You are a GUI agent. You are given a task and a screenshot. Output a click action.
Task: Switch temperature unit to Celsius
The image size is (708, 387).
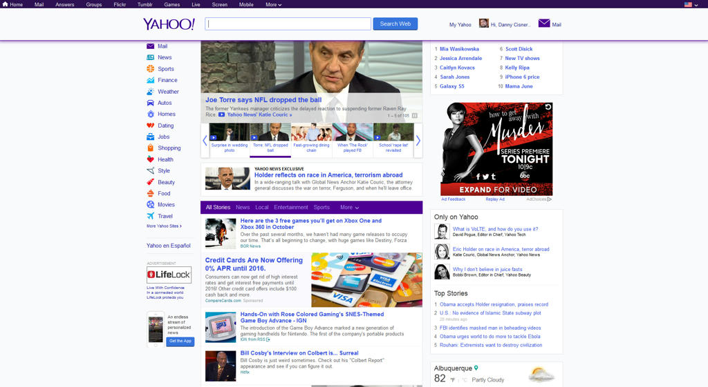pyautogui.click(x=465, y=380)
